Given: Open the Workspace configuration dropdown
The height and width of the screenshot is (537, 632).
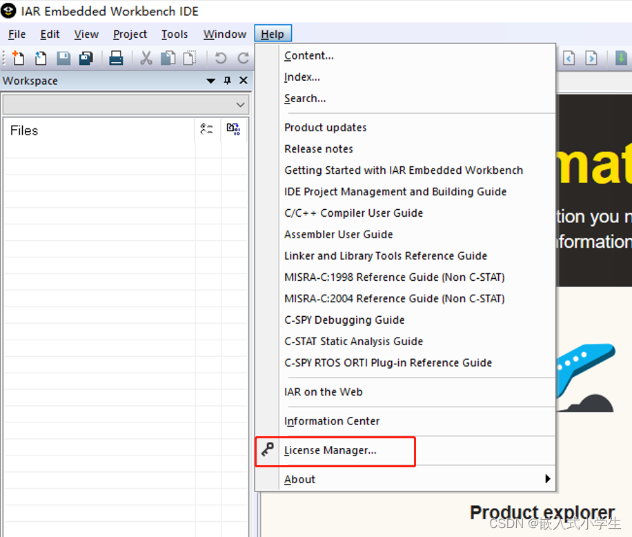Looking at the screenshot, I should click(x=239, y=104).
